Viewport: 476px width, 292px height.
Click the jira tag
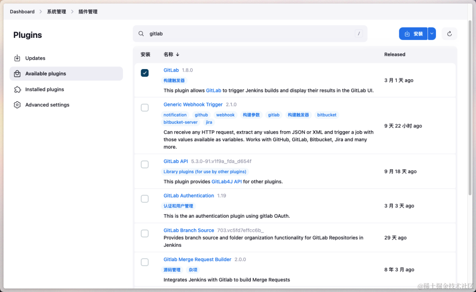(x=209, y=122)
